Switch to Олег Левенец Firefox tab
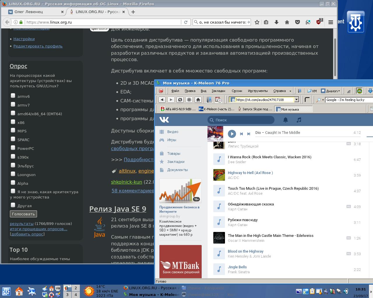 point(36,12)
